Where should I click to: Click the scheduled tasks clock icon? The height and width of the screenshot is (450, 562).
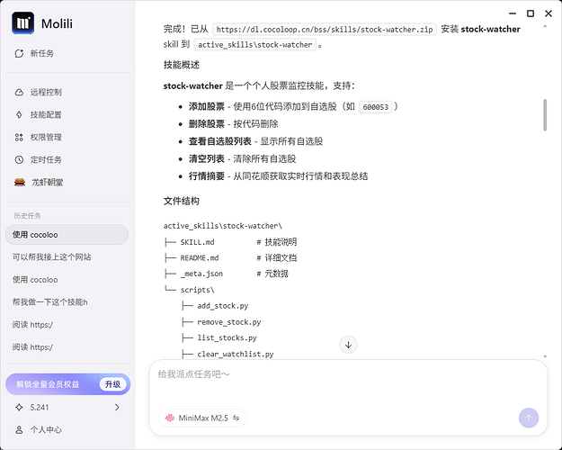tap(19, 159)
